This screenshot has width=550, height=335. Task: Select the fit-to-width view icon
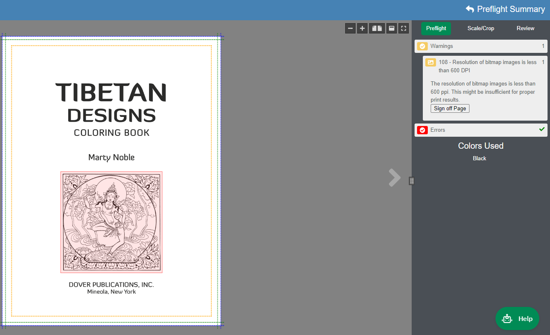coord(391,29)
